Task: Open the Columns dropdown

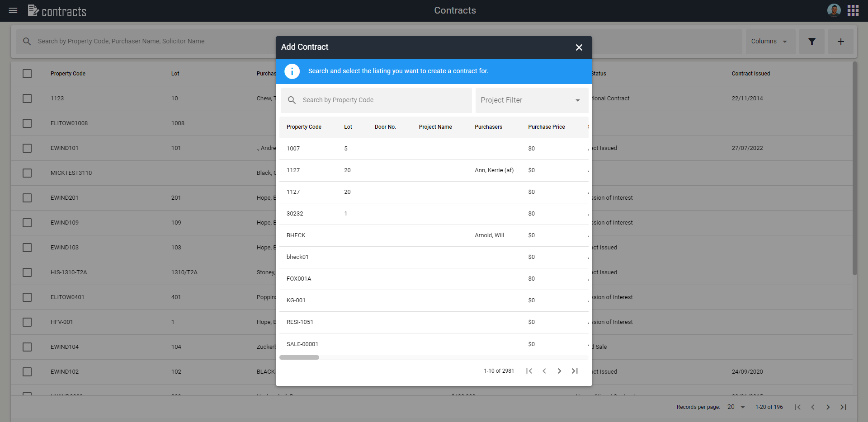Action: [x=770, y=42]
